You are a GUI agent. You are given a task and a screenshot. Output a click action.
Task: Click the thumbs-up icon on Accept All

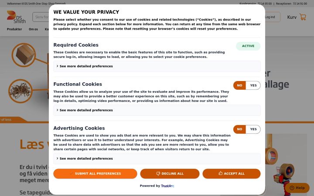pyautogui.click(x=221, y=173)
